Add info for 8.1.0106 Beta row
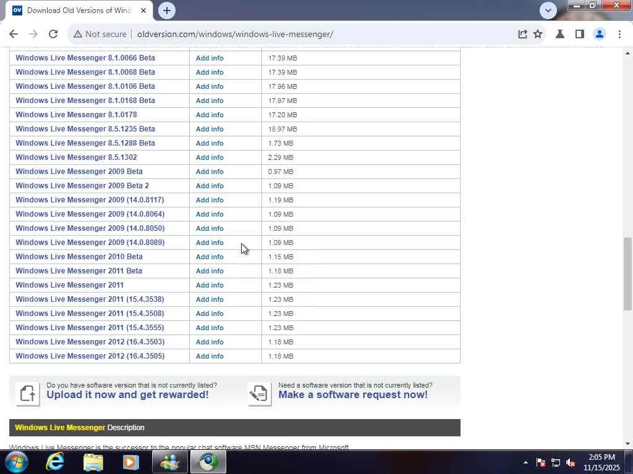 pos(210,86)
